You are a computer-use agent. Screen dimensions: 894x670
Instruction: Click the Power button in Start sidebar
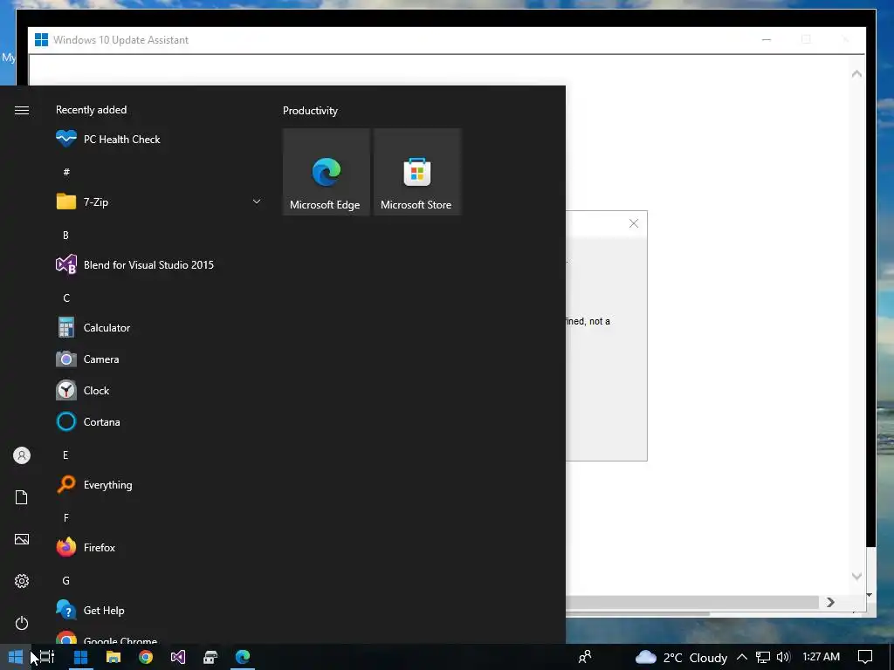(22, 623)
